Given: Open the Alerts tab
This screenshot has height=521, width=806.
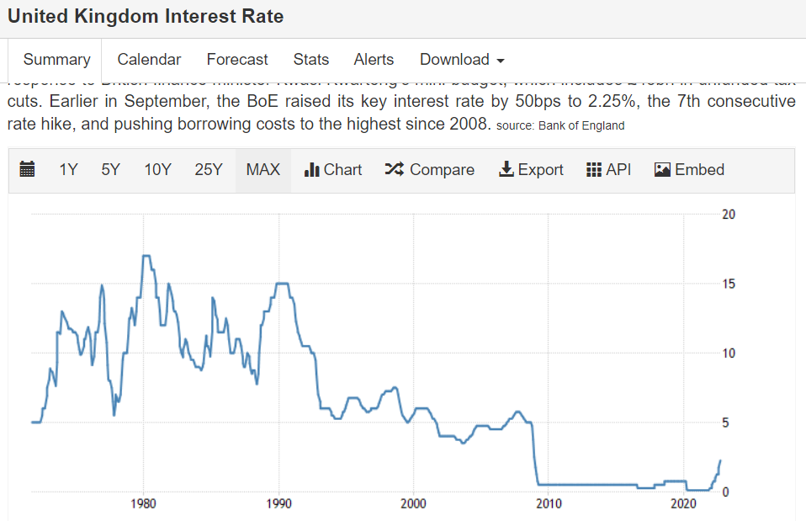Looking at the screenshot, I should pos(374,60).
